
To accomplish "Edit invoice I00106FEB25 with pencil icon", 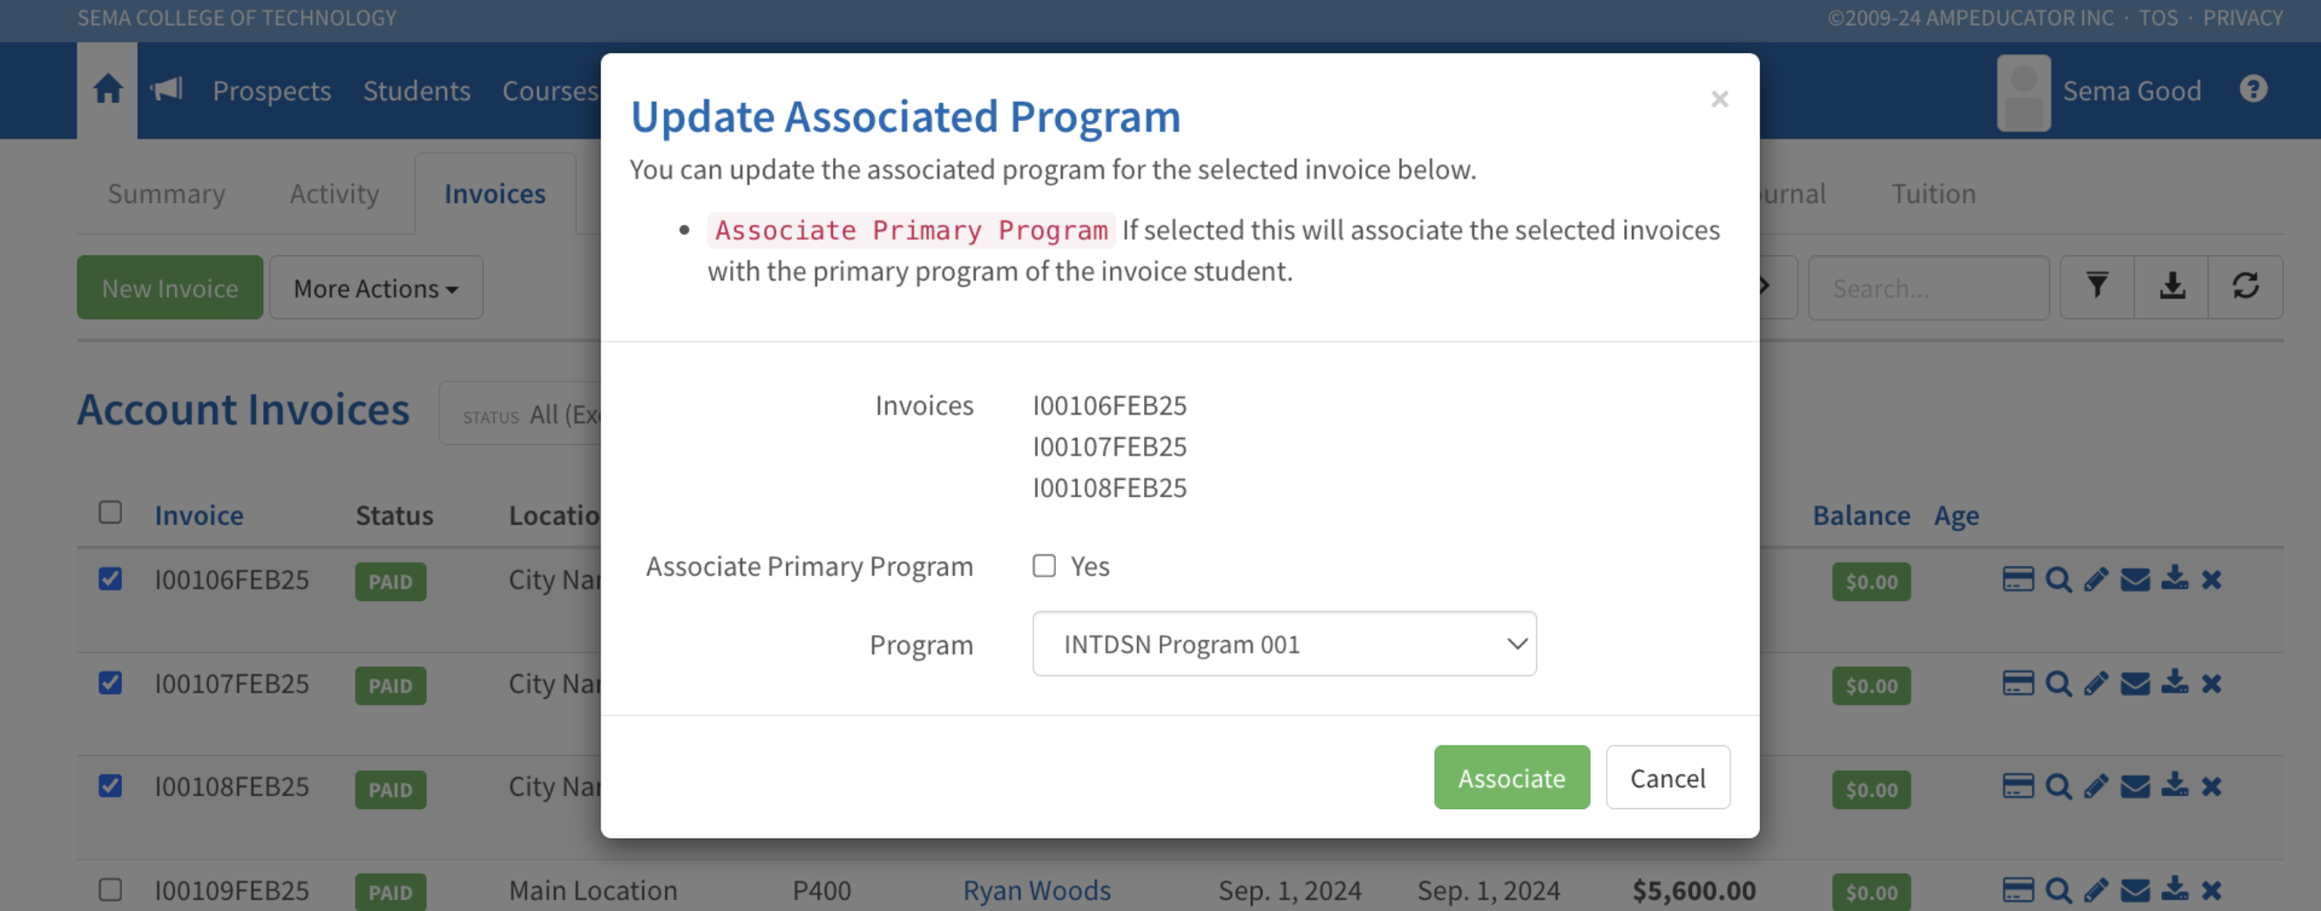I will (2095, 579).
